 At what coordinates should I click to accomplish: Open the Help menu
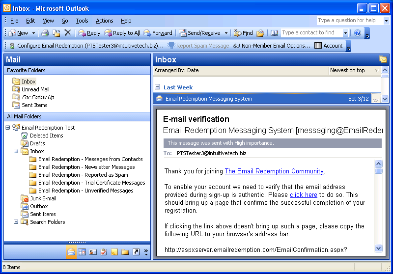coord(126,21)
